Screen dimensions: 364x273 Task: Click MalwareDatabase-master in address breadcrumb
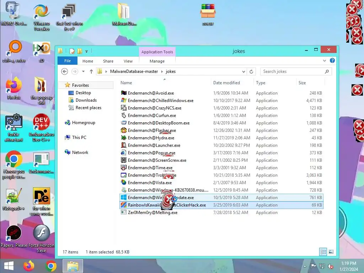click(x=134, y=71)
